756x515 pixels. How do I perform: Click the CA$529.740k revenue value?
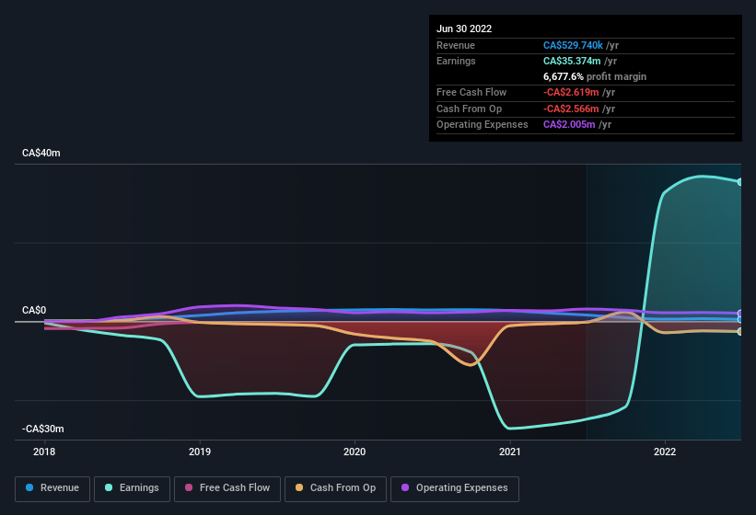coord(573,45)
